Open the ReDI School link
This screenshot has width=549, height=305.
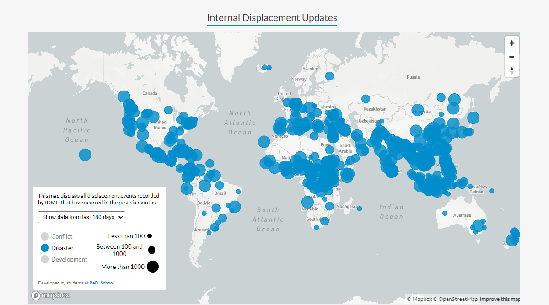coord(102,283)
